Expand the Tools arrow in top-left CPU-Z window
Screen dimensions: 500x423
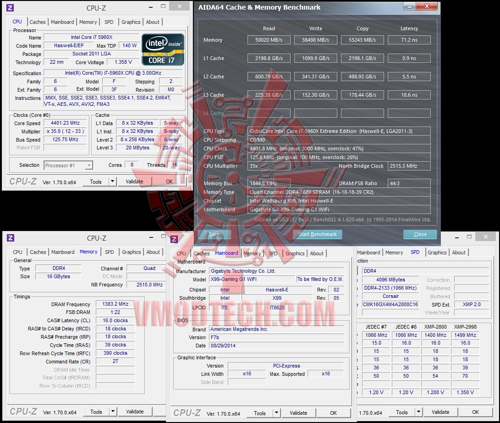[x=112, y=181]
